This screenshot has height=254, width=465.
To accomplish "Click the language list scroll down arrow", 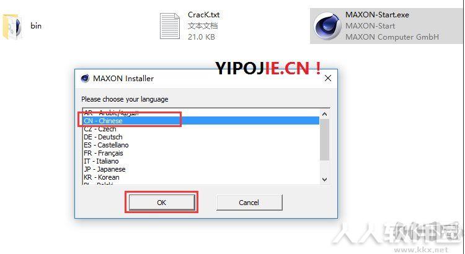I will 324,179.
